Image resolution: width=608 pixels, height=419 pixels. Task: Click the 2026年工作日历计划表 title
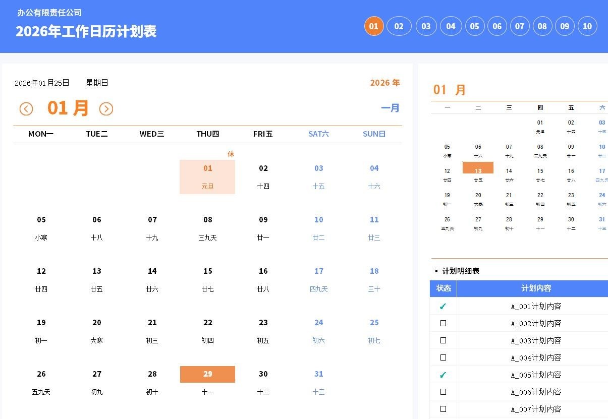[86, 31]
